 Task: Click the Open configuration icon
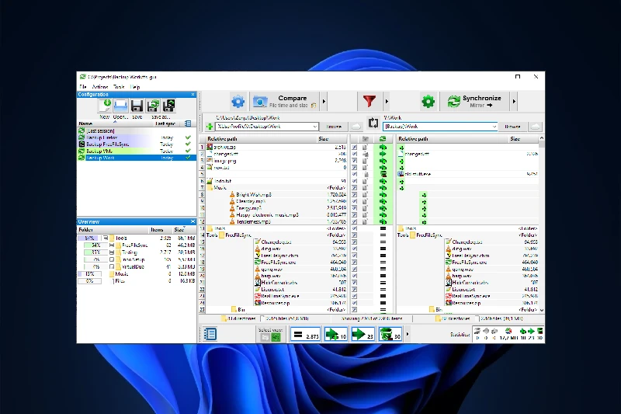120,106
